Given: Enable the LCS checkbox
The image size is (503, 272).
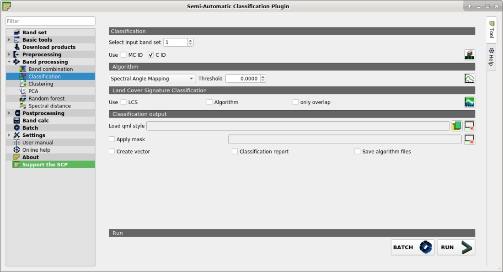Looking at the screenshot, I should [x=123, y=102].
